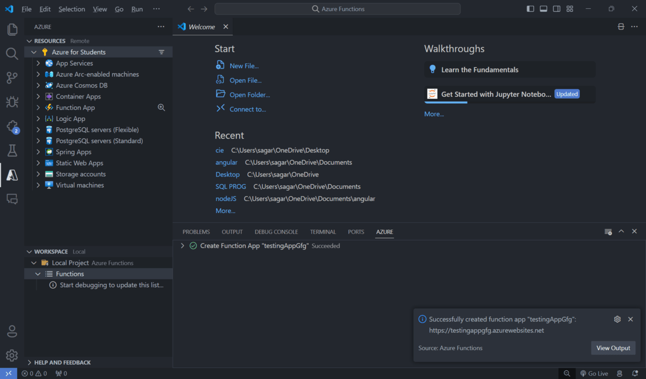Viewport: 646px width, 379px height.
Task: Click the magnifier icon beside Function App
Action: (x=161, y=107)
